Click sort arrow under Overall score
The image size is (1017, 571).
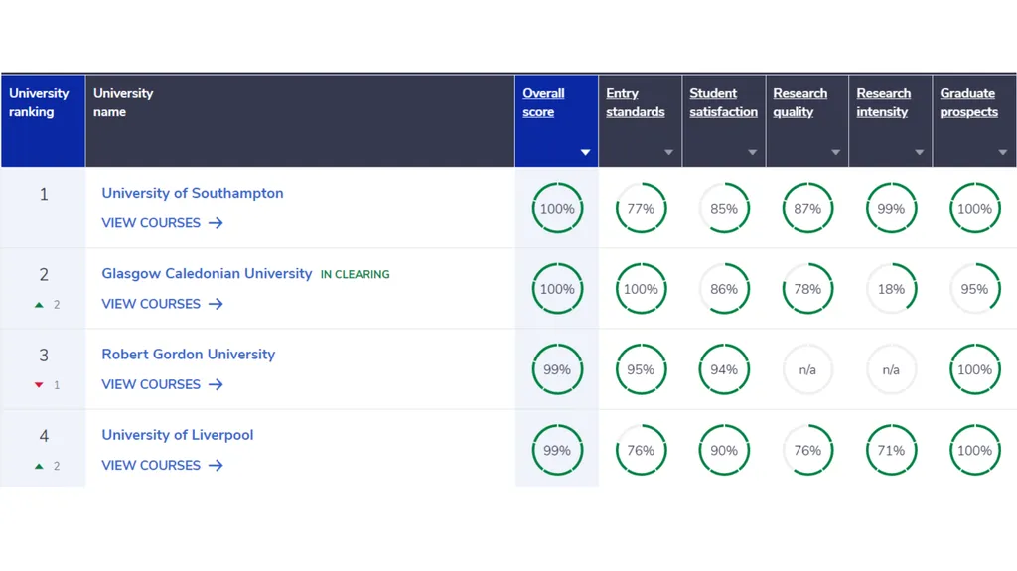pos(585,153)
